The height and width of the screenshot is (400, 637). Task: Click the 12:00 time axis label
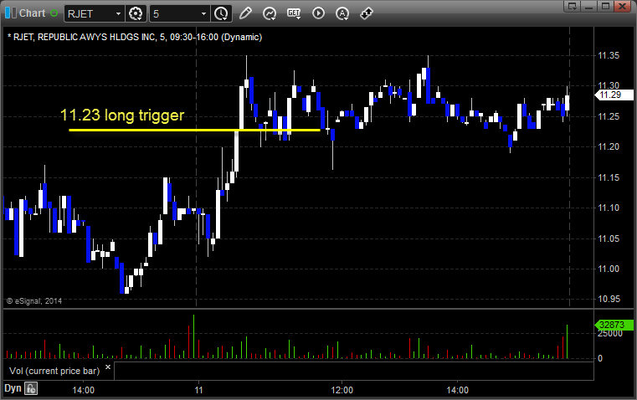(342, 390)
